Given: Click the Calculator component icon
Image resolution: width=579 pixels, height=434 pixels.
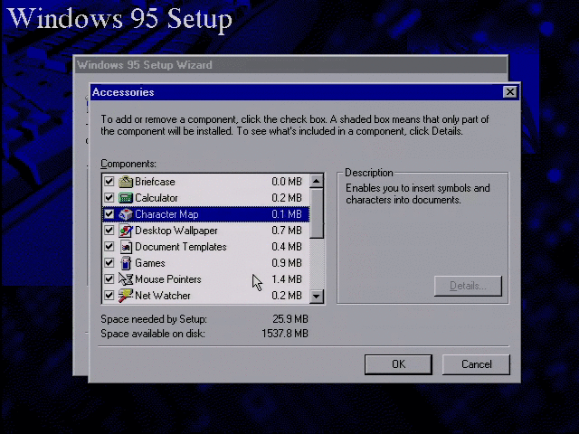Looking at the screenshot, I should click(x=126, y=198).
